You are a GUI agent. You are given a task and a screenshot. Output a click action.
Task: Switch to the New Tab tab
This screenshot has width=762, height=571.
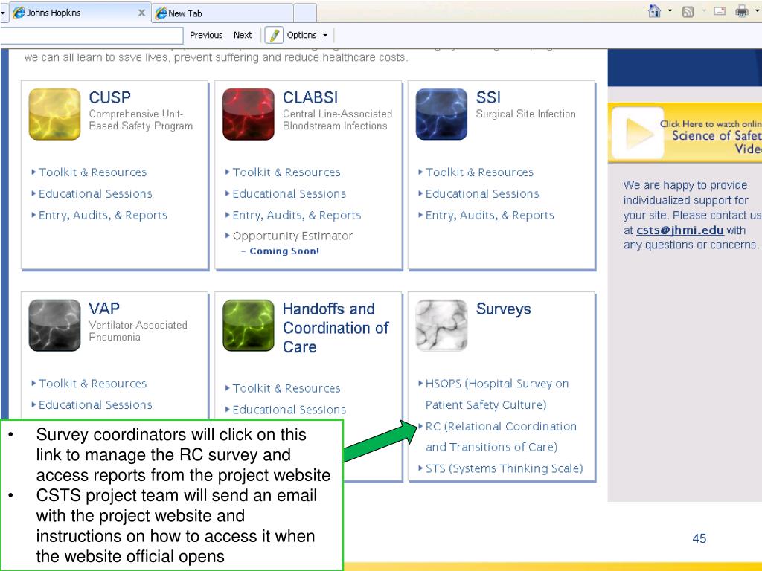[x=222, y=13]
